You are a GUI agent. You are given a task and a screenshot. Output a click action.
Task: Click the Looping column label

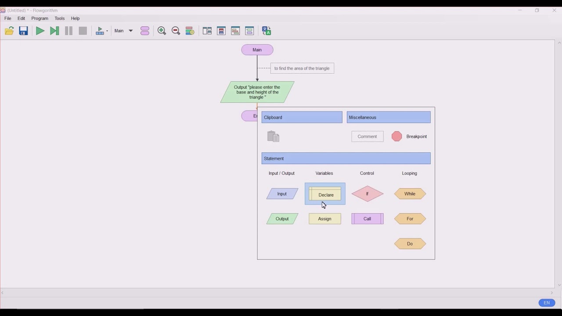(410, 173)
